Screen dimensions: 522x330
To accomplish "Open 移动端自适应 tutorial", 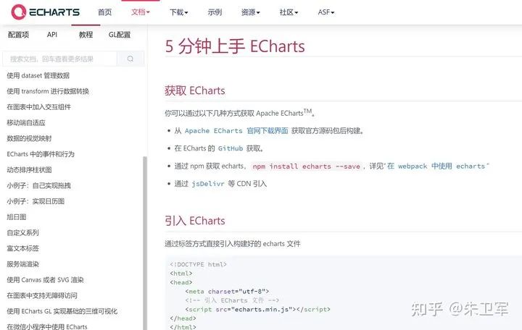I will pos(26,122).
